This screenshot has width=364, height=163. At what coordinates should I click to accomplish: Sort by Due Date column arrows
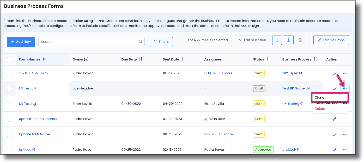[141, 59]
